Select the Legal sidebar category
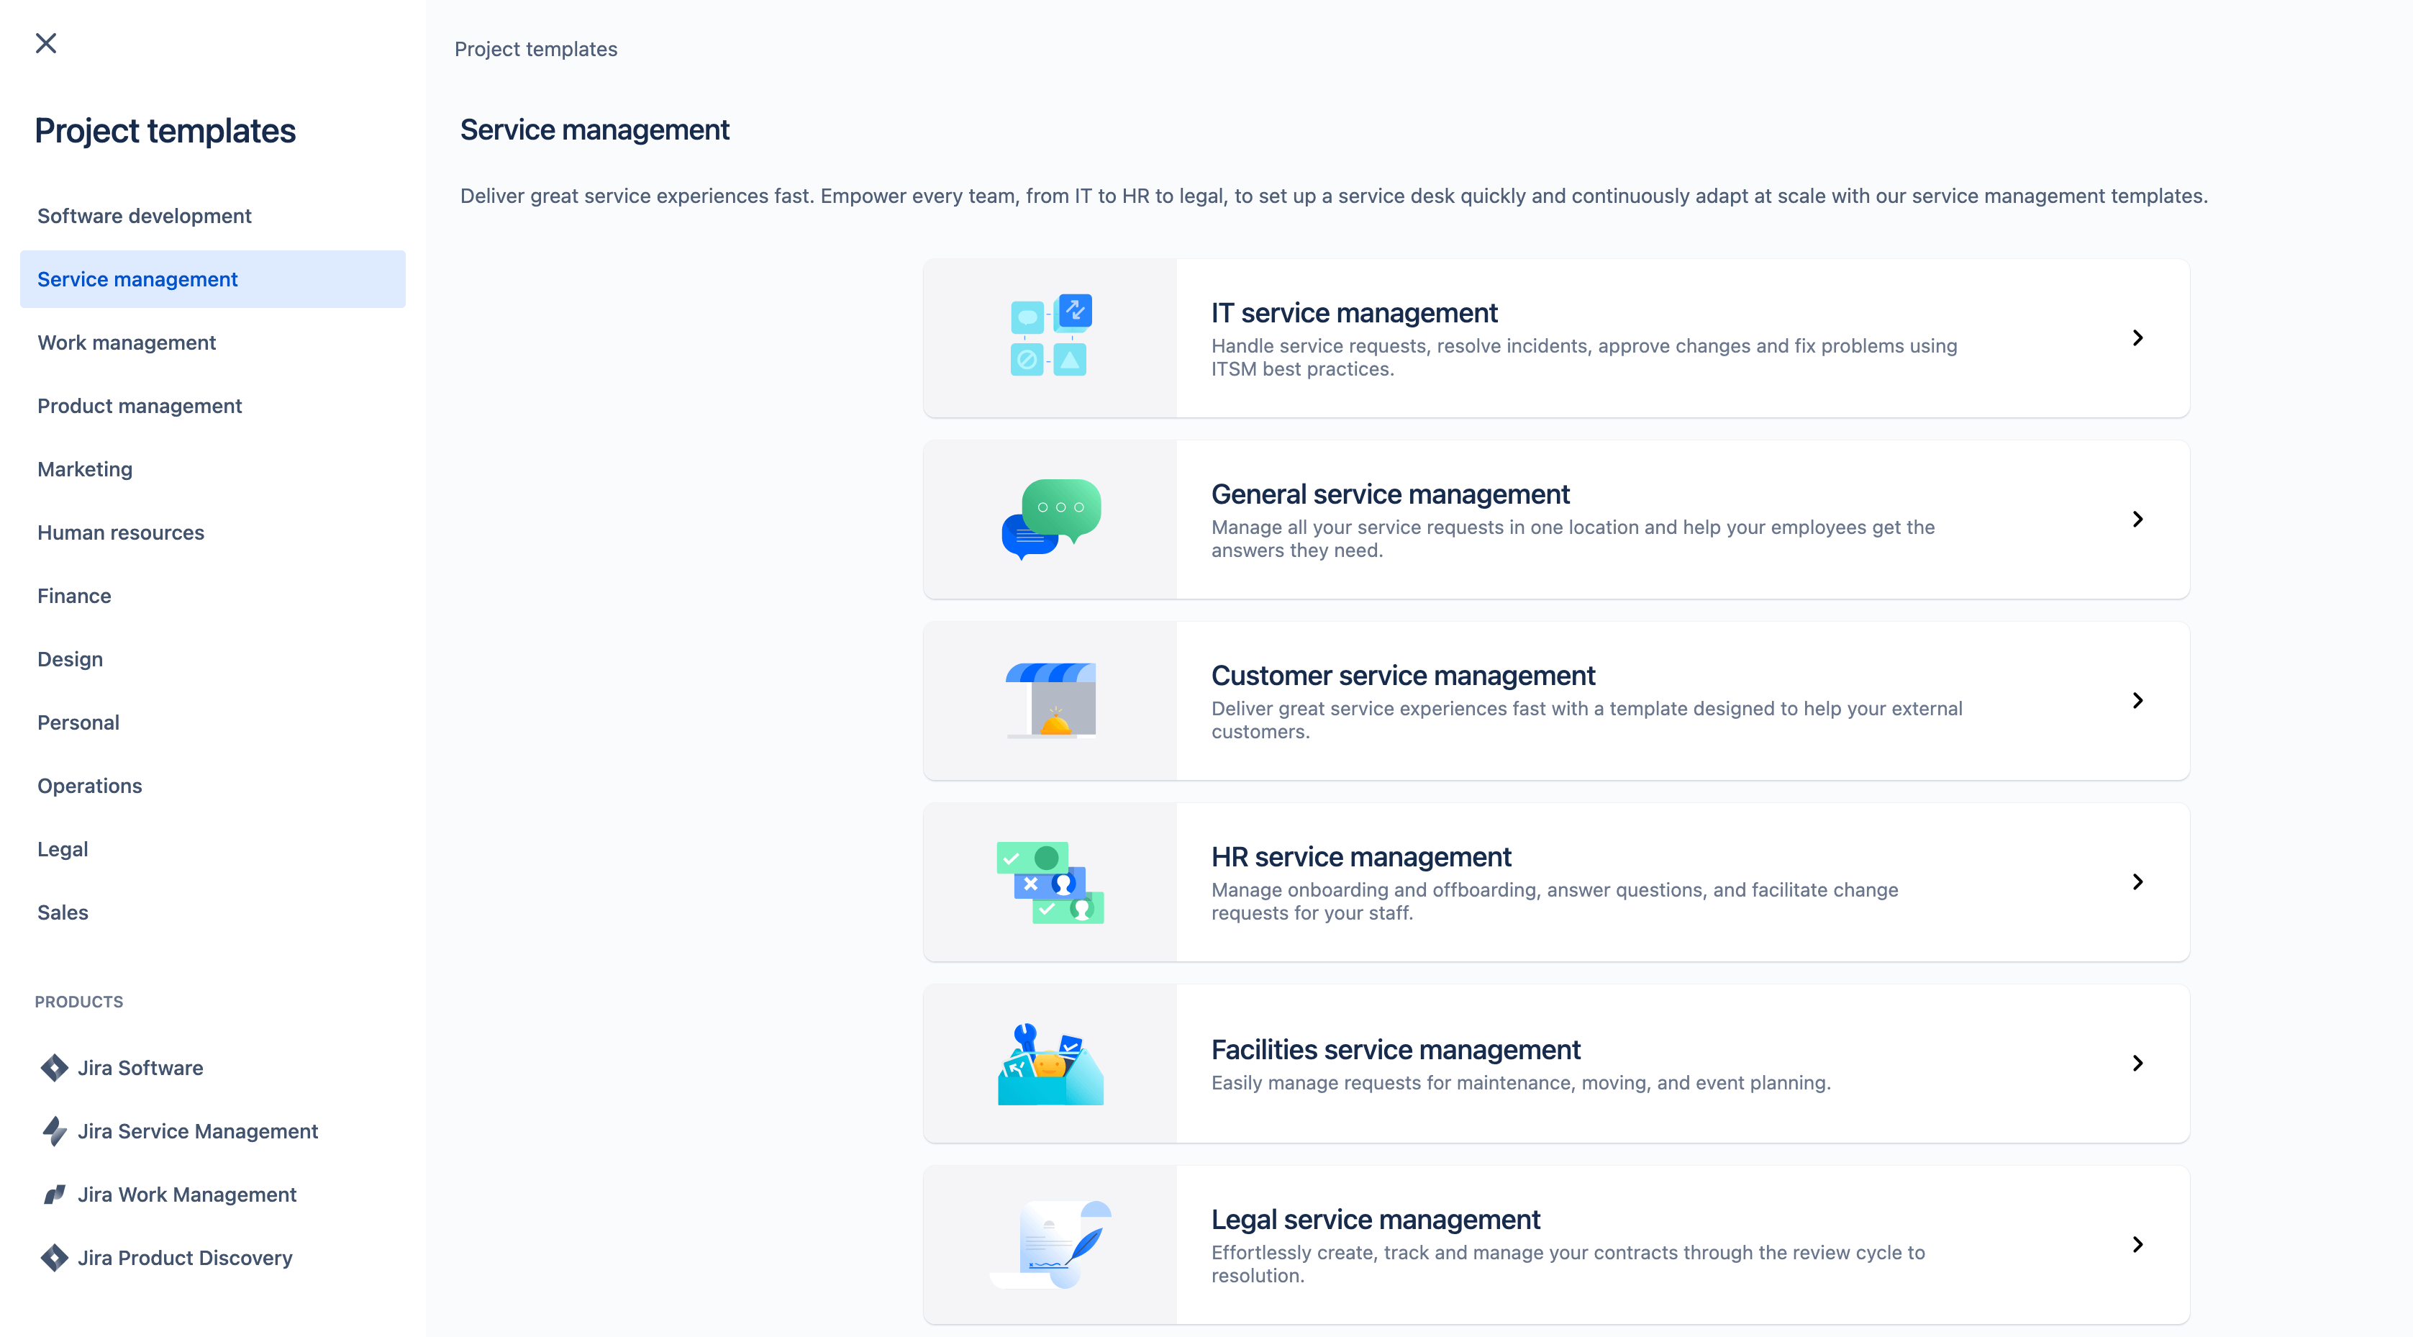Viewport: 2413px width, 1337px height. point(61,848)
